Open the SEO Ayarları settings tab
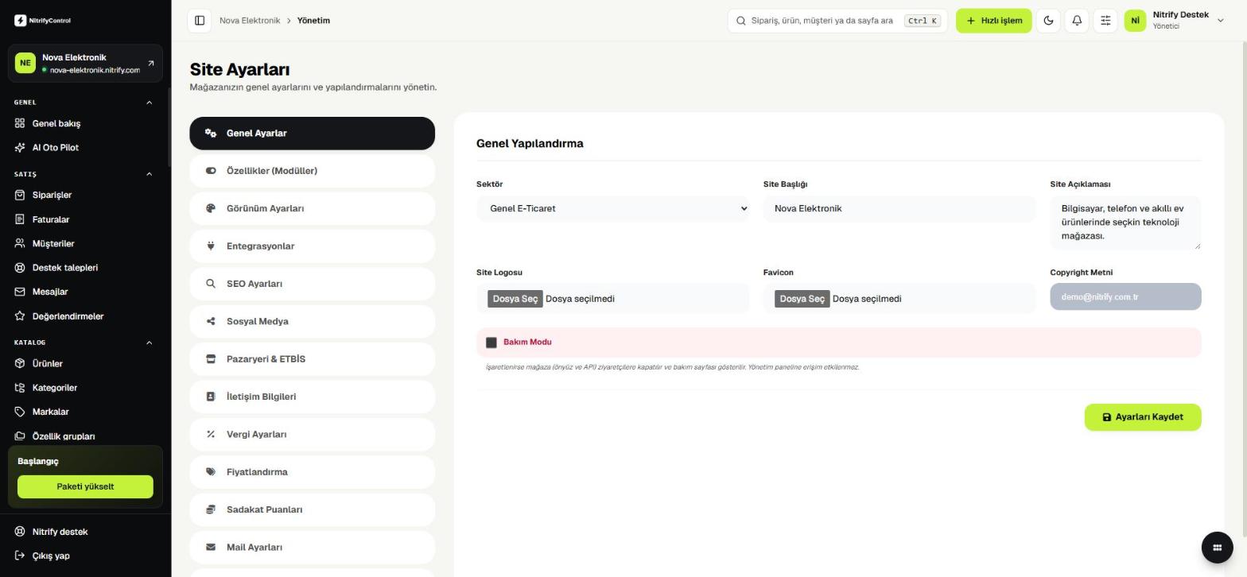Image resolution: width=1247 pixels, height=577 pixels. pyautogui.click(x=312, y=284)
